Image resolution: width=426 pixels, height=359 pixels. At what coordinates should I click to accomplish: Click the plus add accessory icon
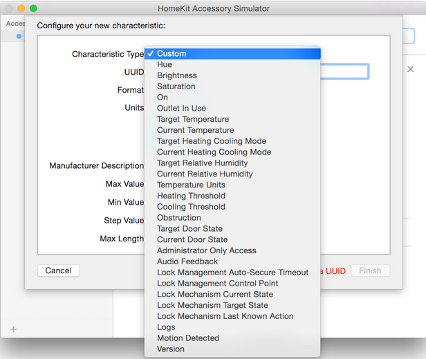point(13,329)
